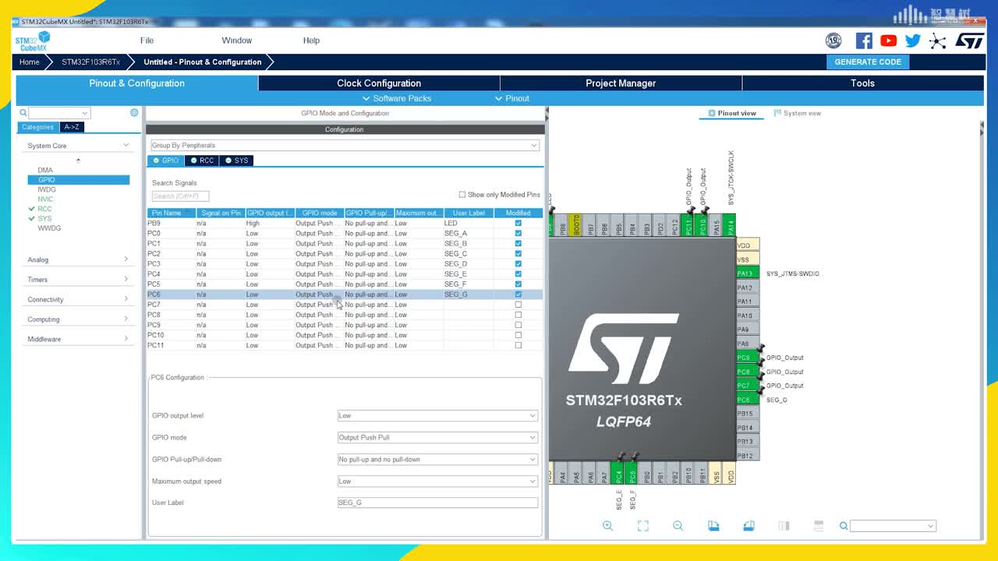Toggle Modified checkbox for PC0 row
998x561 pixels.
tap(518, 234)
